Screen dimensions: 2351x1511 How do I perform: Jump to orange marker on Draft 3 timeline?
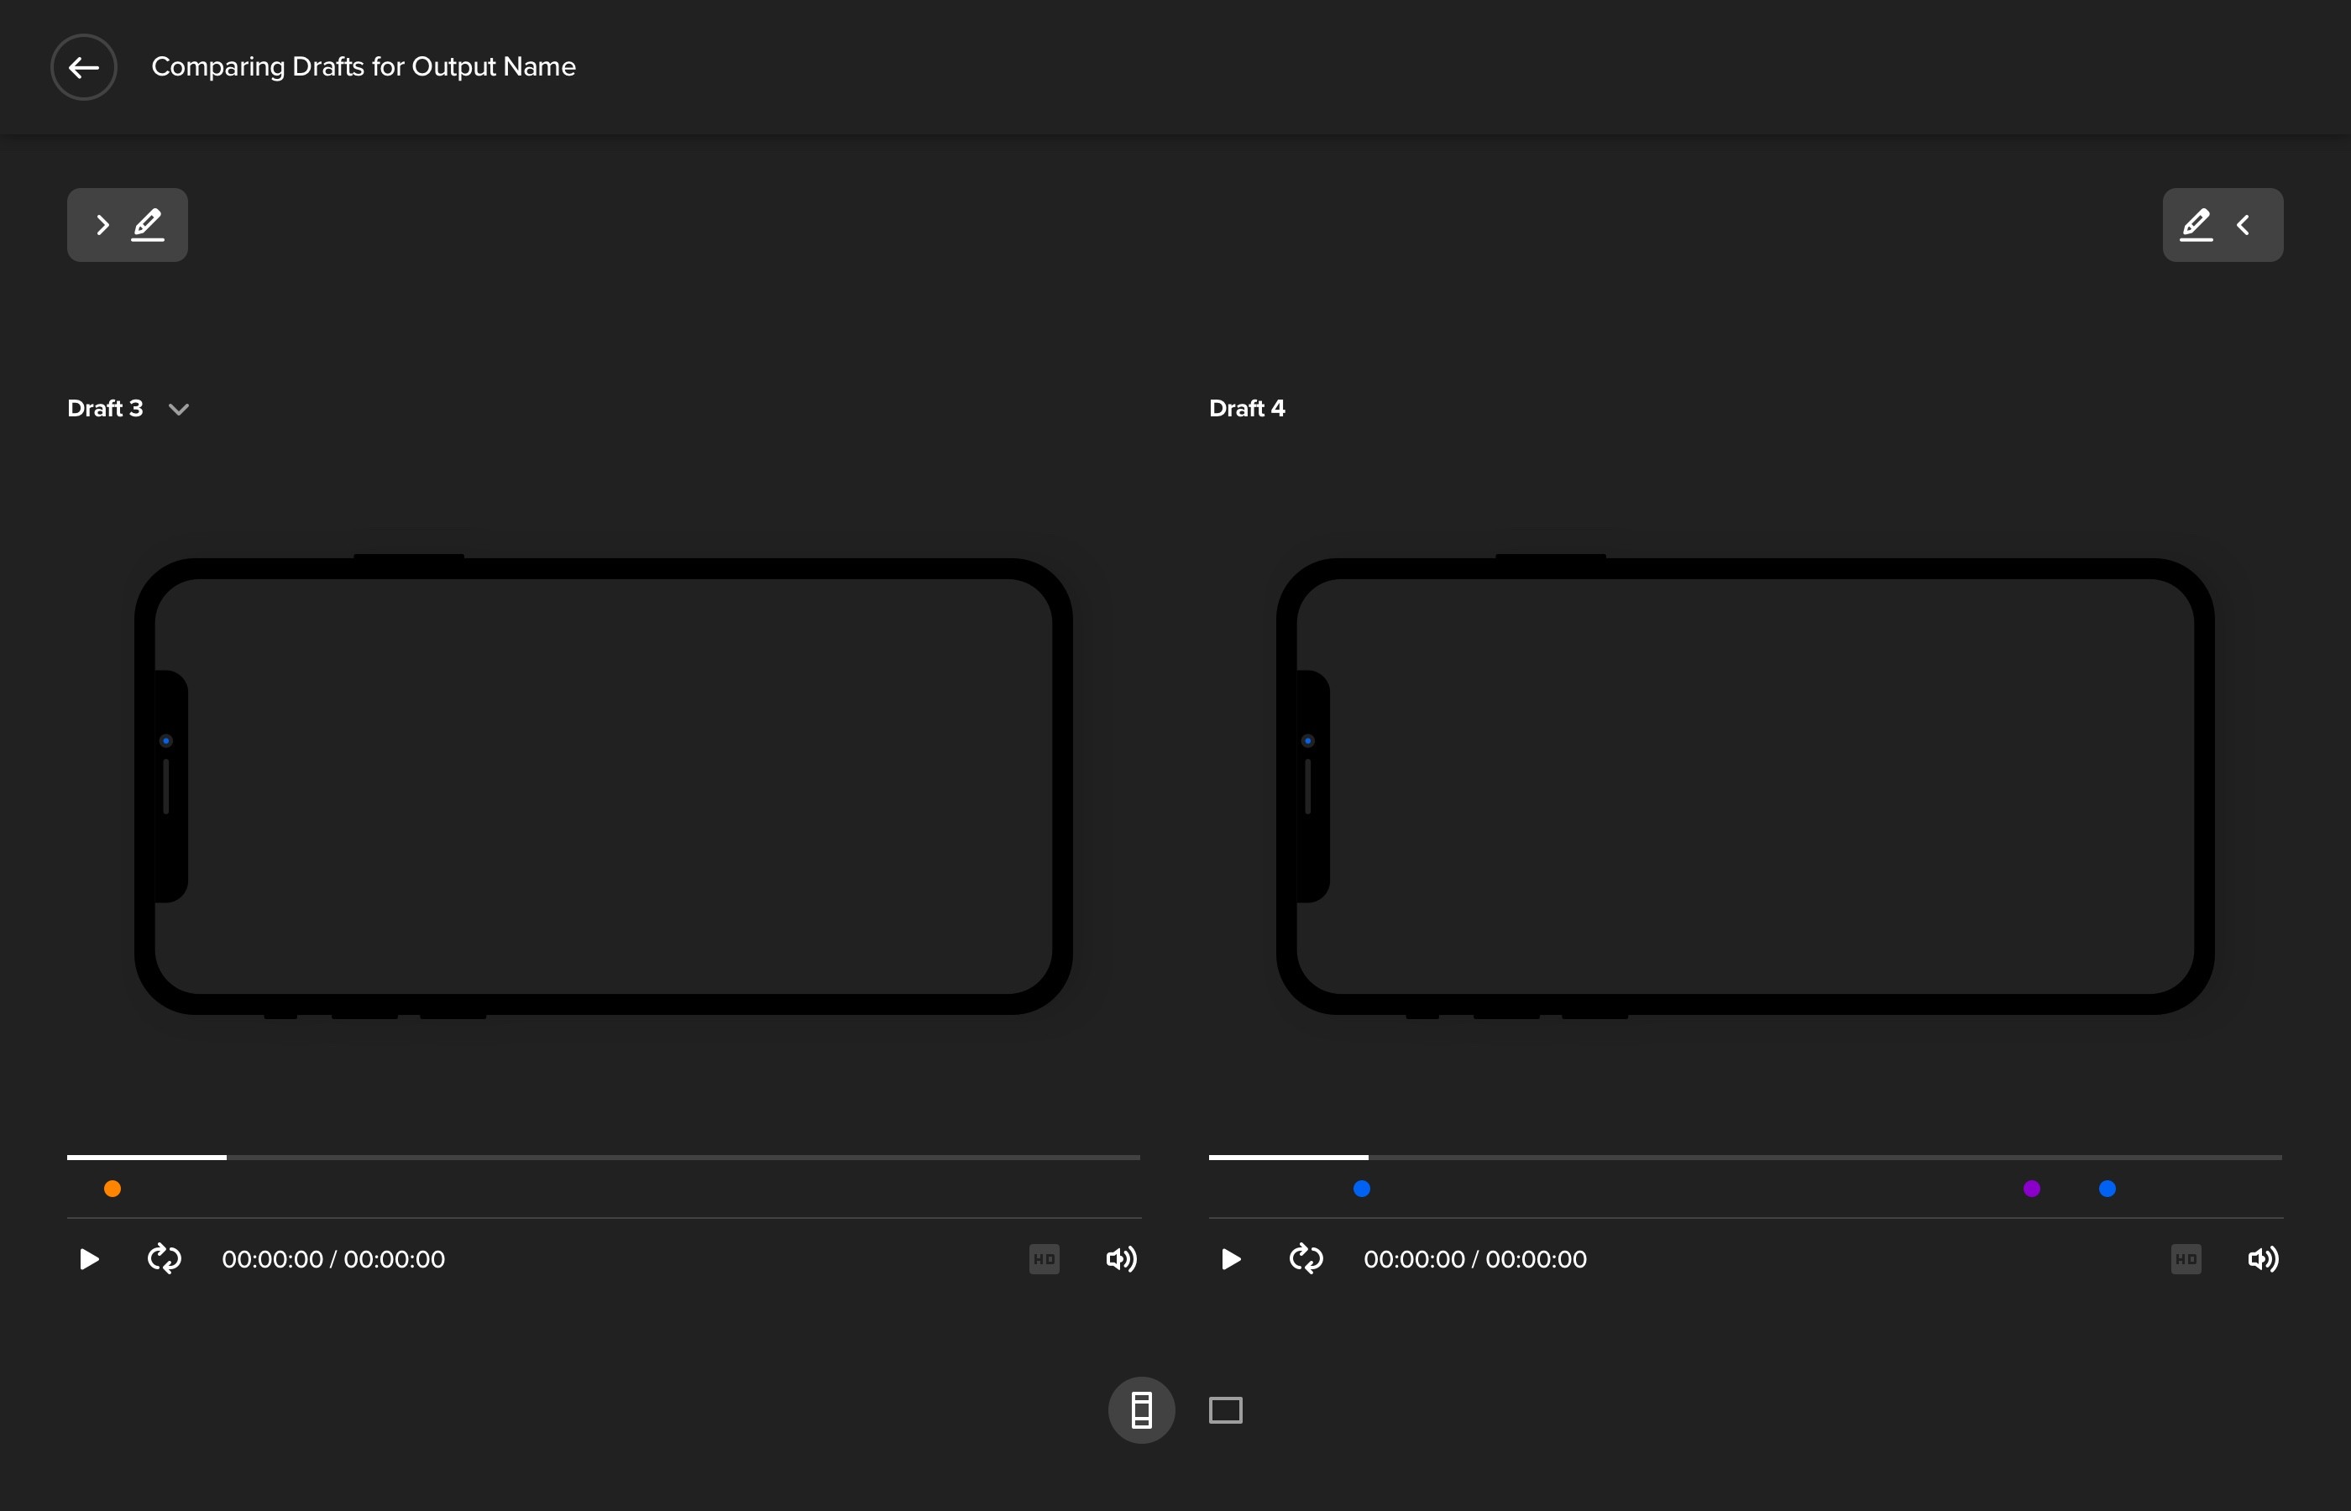113,1188
